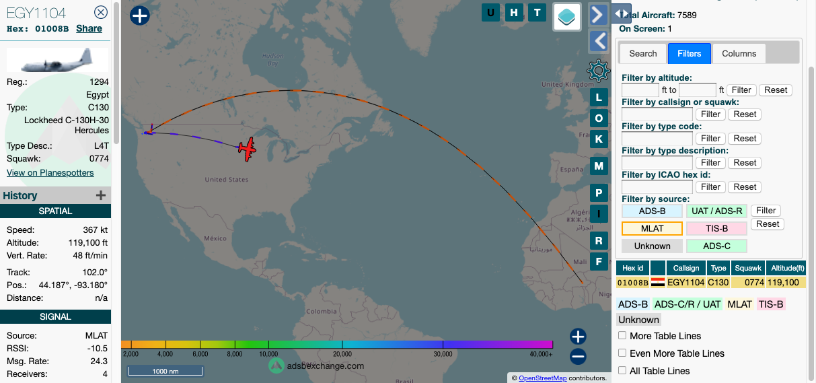The image size is (816, 383).
Task: Enable More Table Lines checkbox
Action: (x=622, y=336)
